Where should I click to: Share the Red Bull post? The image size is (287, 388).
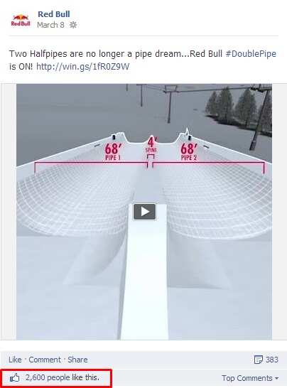pos(77,360)
